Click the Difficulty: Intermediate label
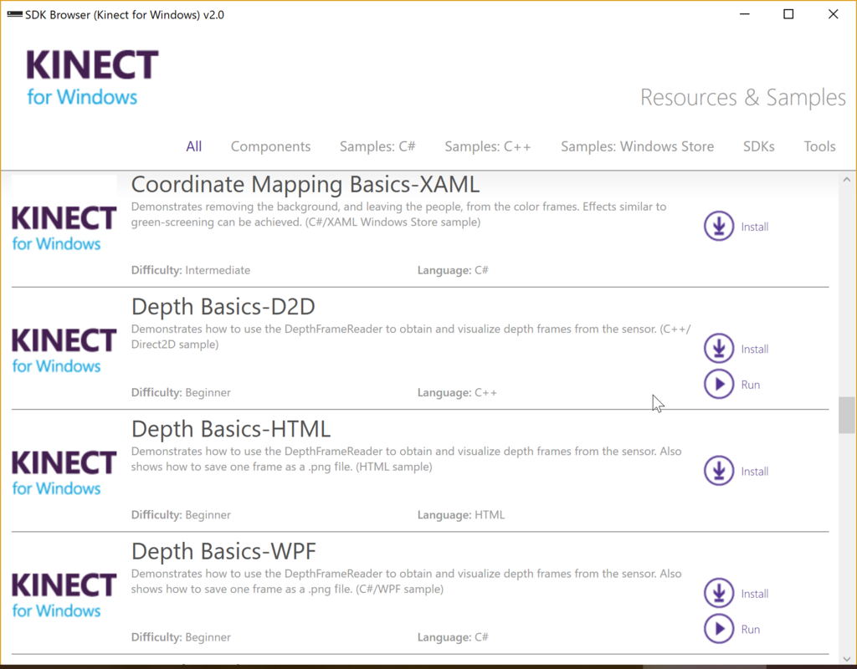 [191, 270]
